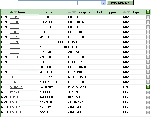Click green plus icon in table header

tap(148, 12)
